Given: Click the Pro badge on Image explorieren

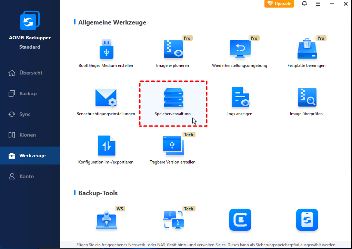Looking at the screenshot, I should click(x=187, y=38).
